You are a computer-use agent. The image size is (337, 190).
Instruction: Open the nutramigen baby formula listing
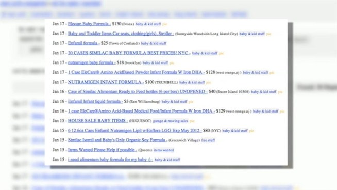(92, 62)
